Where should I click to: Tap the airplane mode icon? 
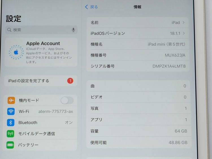point(11,100)
